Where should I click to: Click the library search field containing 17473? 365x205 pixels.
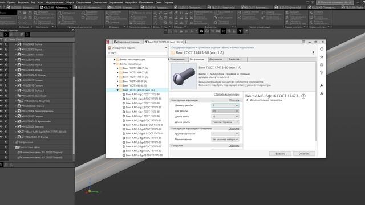[x=137, y=53]
